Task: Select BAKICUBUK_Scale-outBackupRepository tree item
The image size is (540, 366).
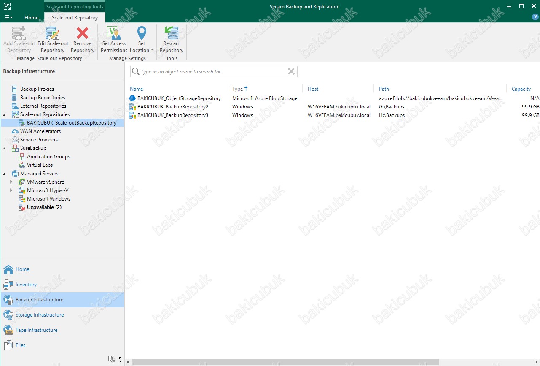Action: pos(71,123)
